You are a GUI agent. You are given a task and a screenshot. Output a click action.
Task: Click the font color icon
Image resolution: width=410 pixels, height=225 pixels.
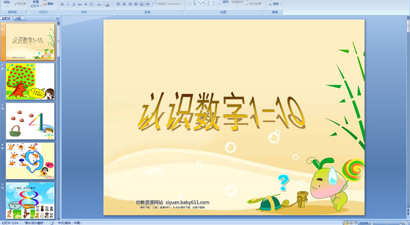click(108, 4)
